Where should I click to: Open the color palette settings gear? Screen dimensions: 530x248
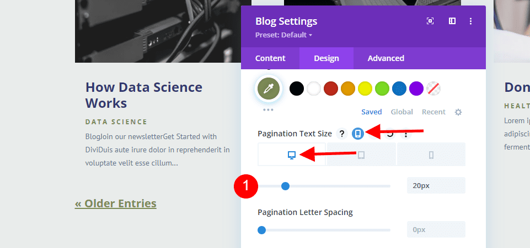click(x=458, y=112)
